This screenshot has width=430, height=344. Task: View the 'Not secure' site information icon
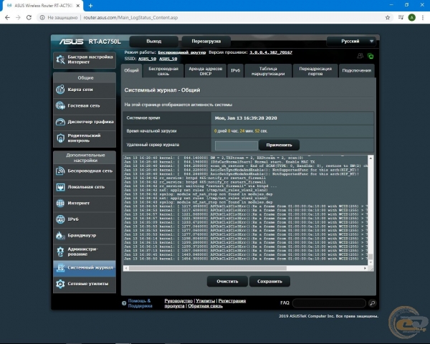pyautogui.click(x=42, y=17)
